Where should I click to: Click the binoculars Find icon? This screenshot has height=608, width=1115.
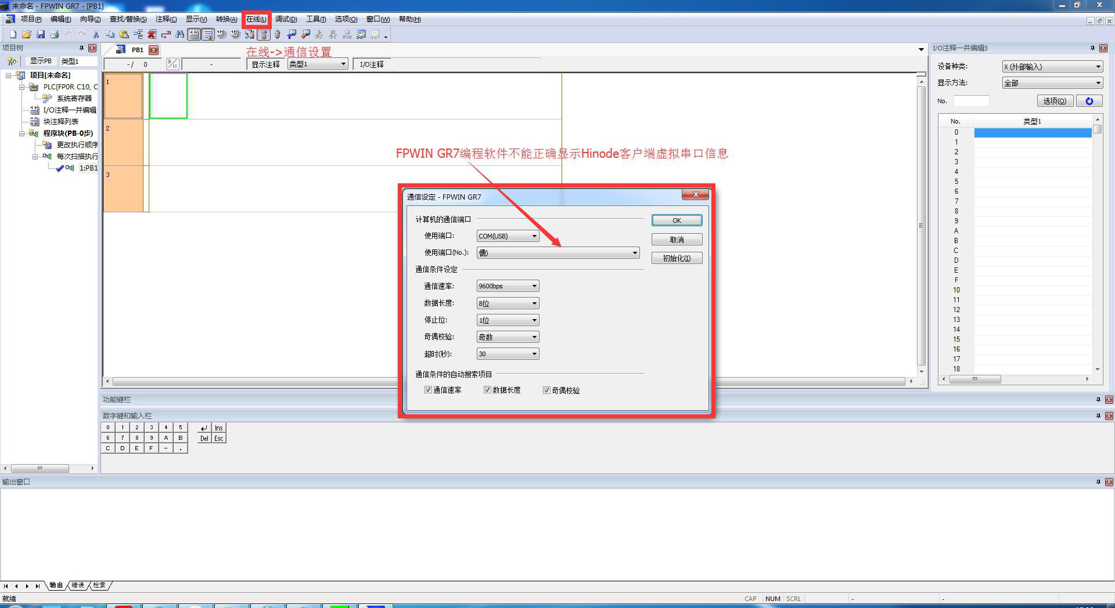coord(180,35)
